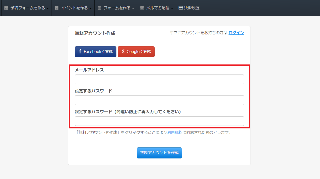Image resolution: width=320 pixels, height=179 pixels.
Task: Register using Googleで登録 button
Action: [x=136, y=52]
